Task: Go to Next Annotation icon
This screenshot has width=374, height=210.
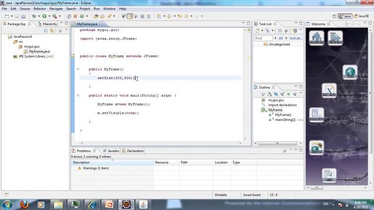Action: click(158, 16)
